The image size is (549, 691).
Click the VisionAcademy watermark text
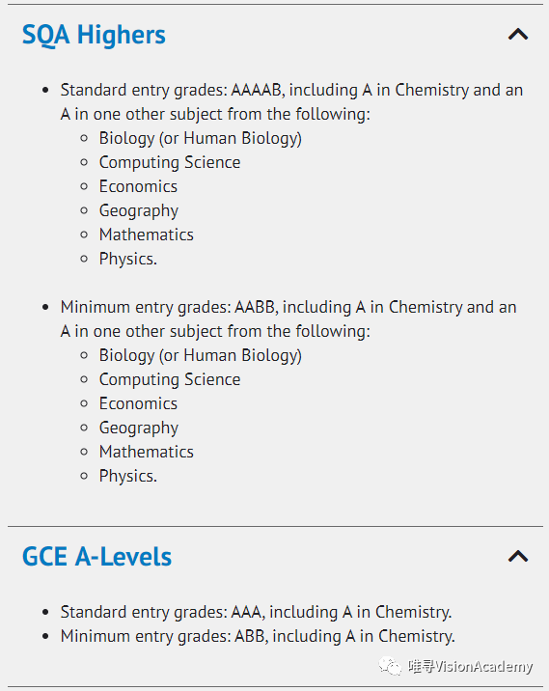pyautogui.click(x=470, y=666)
